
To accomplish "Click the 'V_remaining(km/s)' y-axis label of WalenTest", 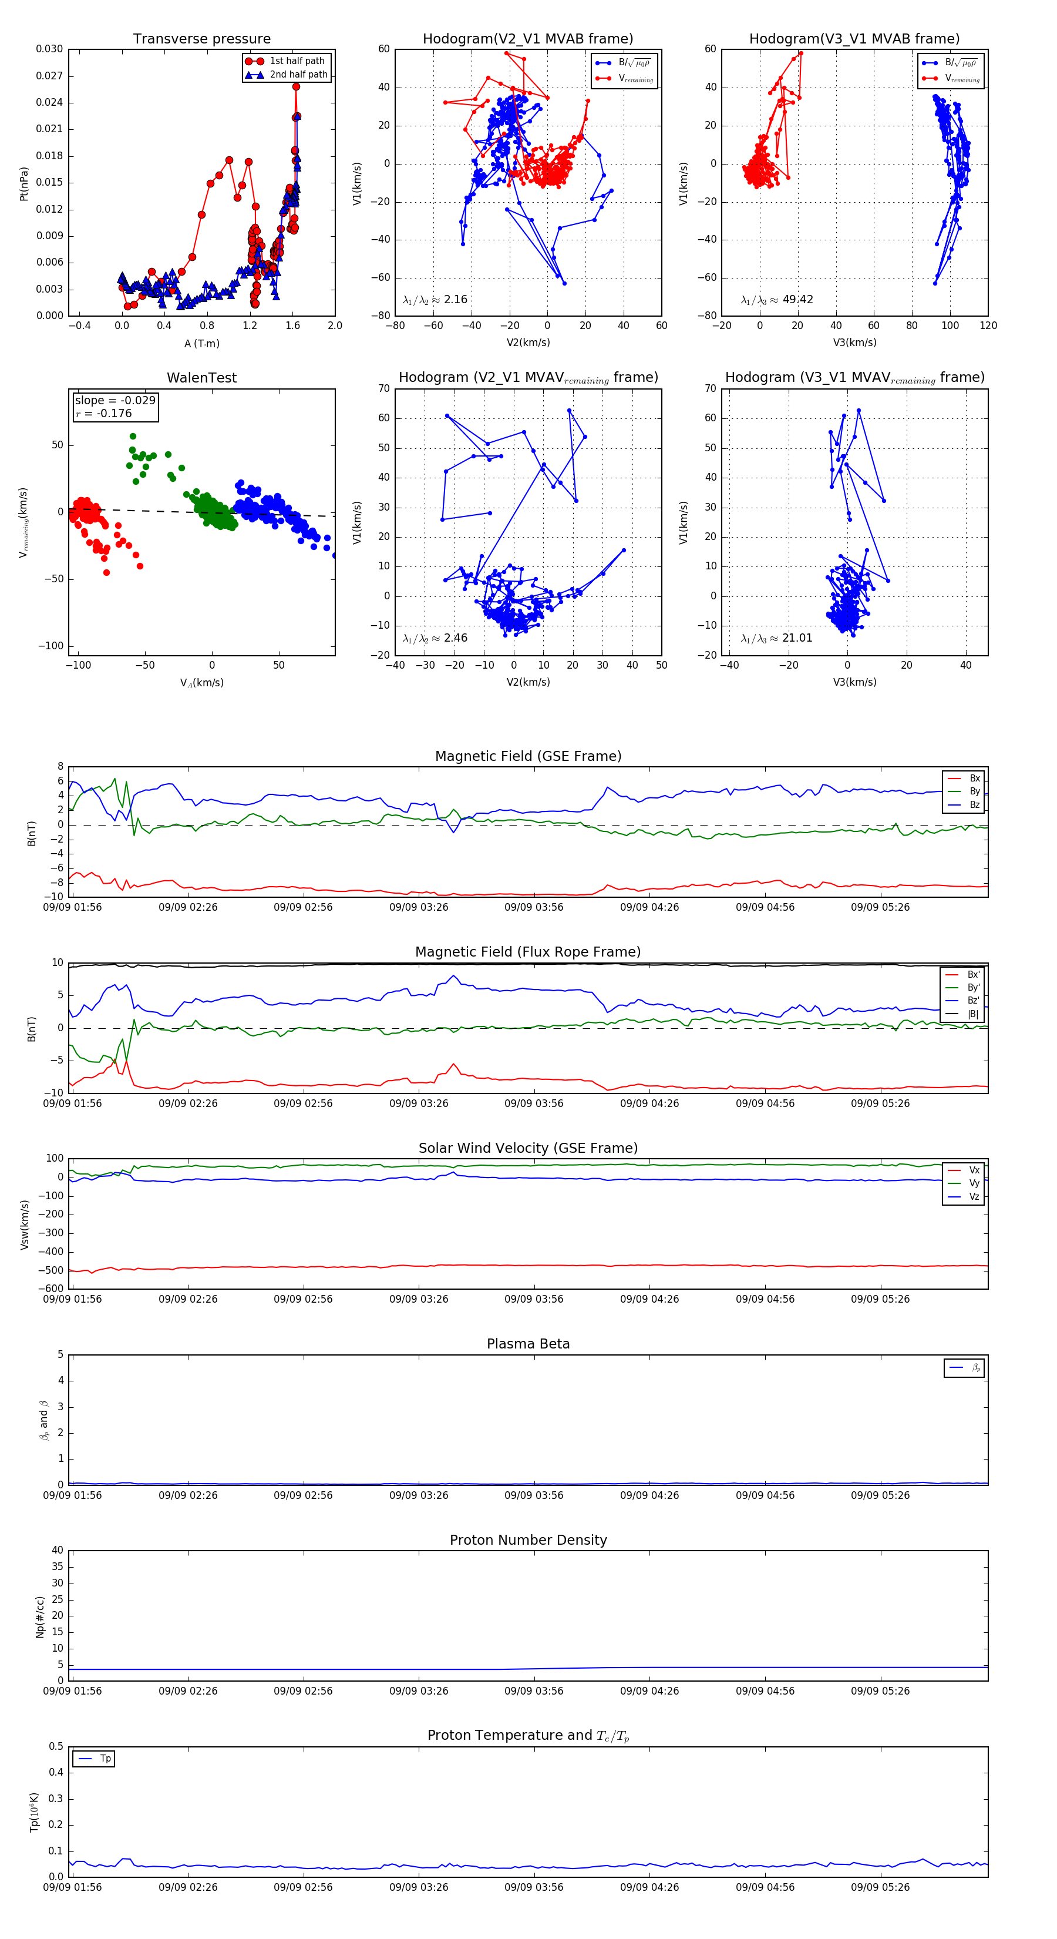I will point(24,522).
